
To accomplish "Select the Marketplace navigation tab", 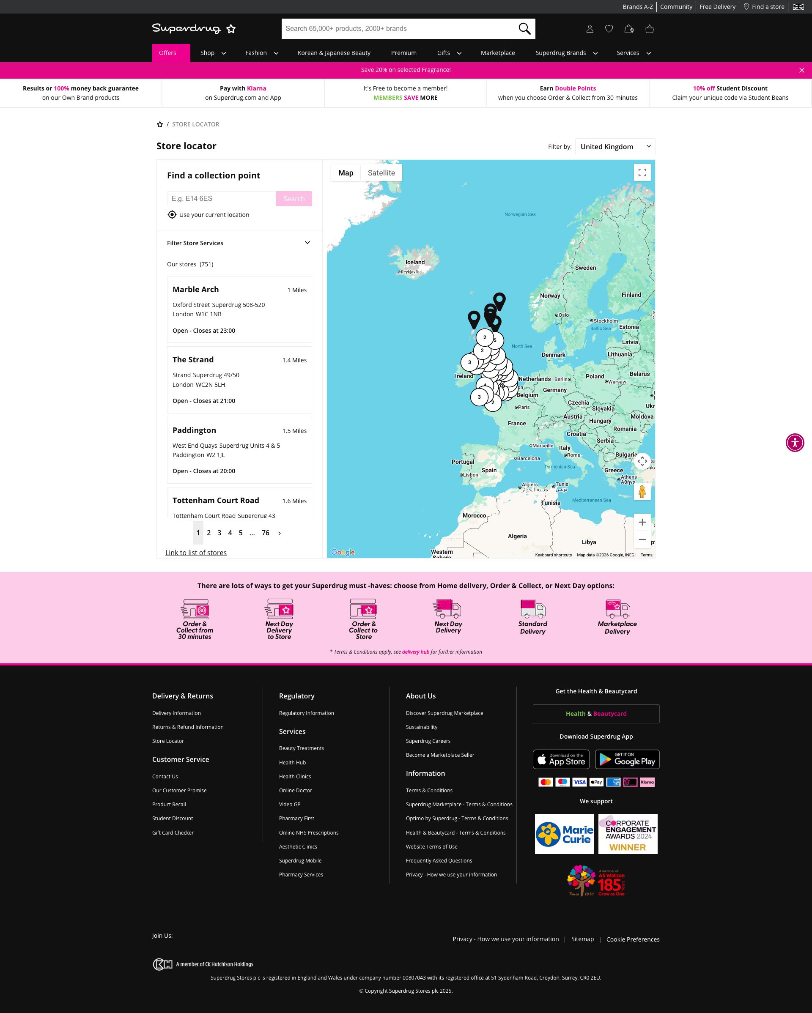I will click(x=497, y=52).
